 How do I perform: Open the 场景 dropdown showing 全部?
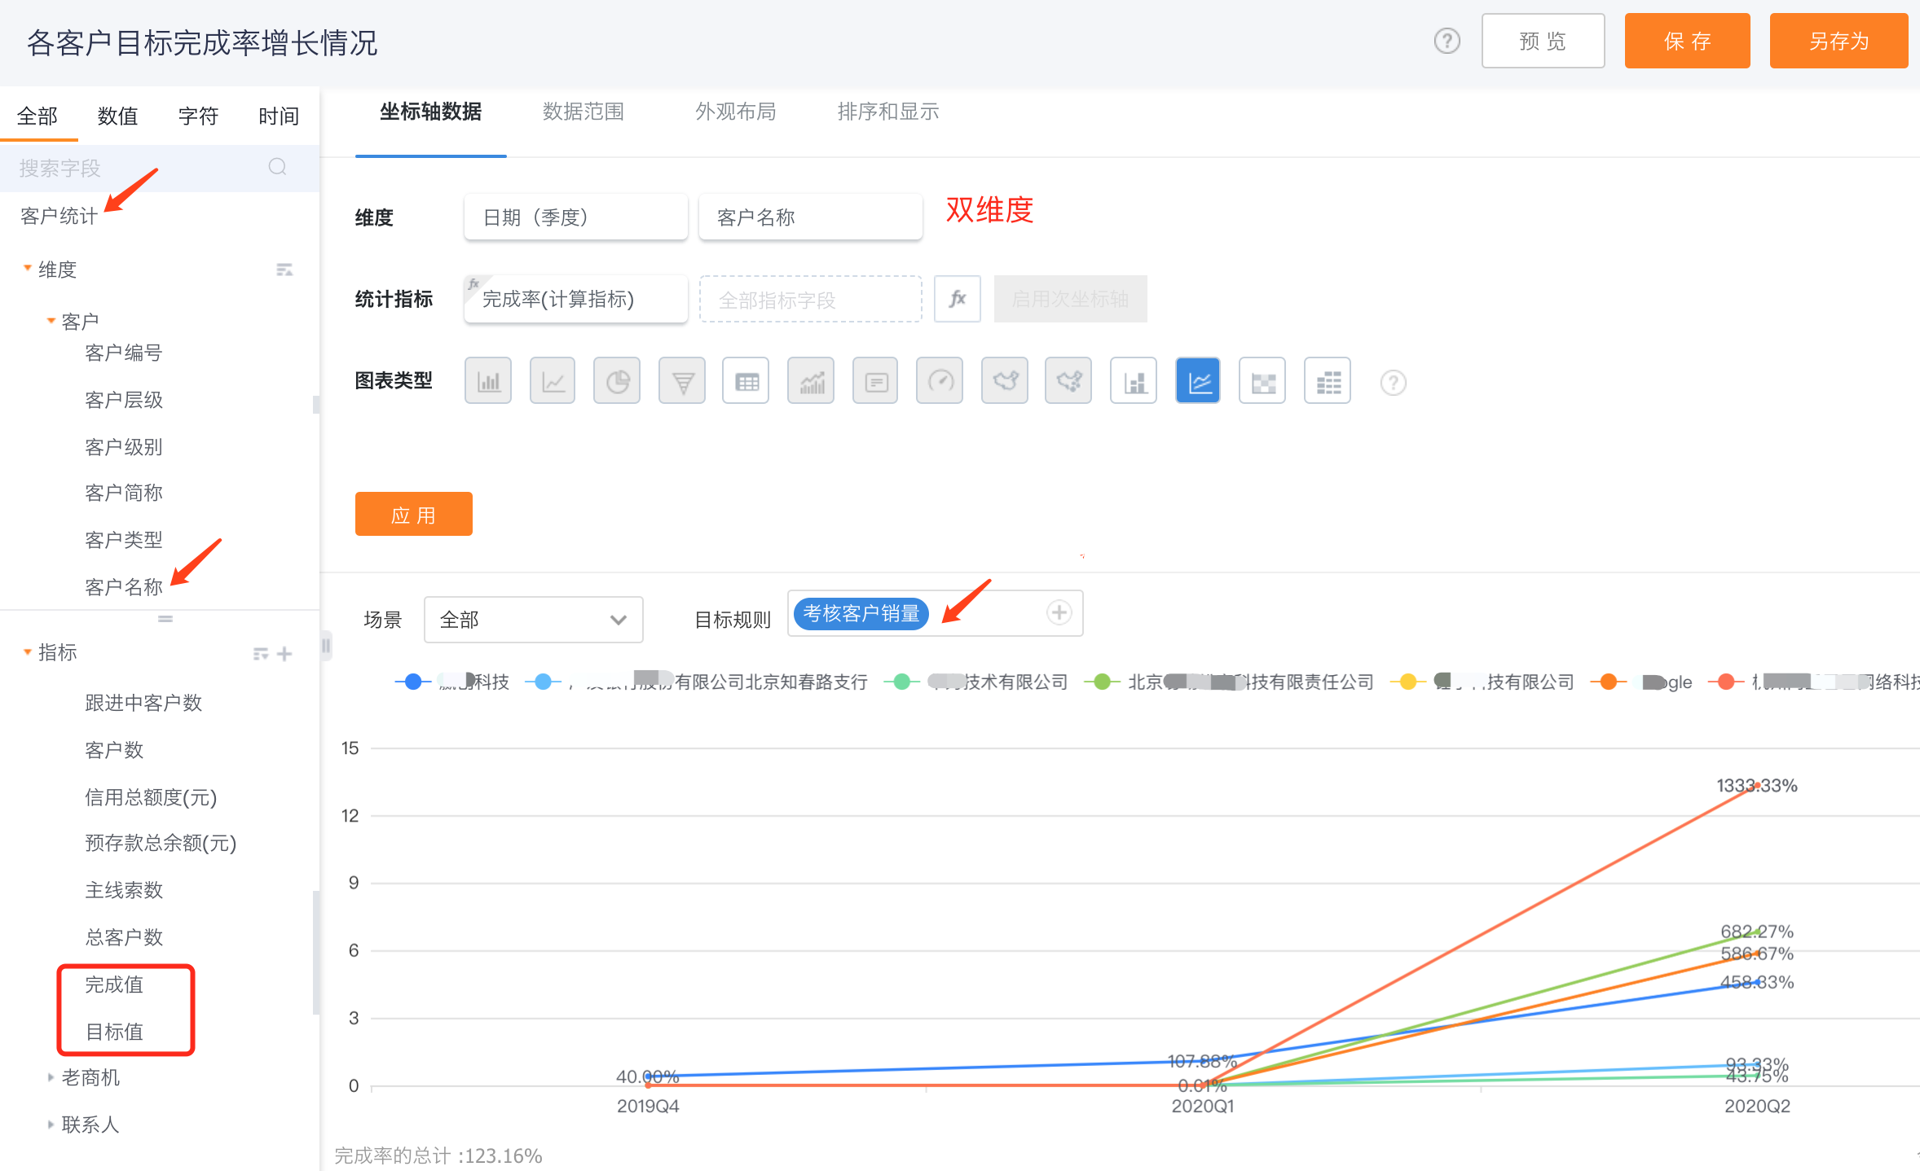coord(533,620)
